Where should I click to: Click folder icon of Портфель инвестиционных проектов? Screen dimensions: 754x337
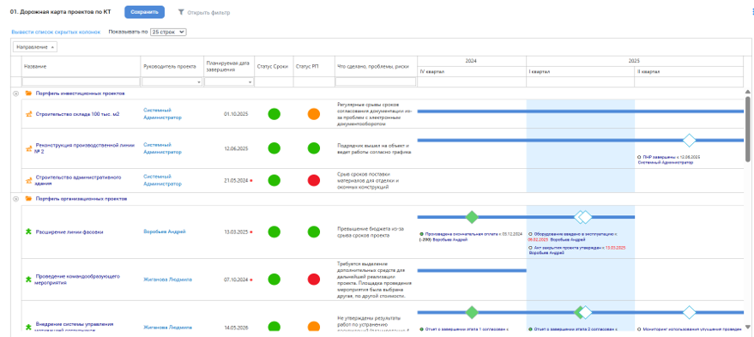pos(28,93)
